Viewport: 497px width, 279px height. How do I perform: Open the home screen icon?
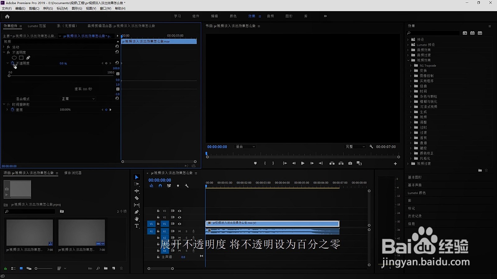pyautogui.click(x=7, y=16)
